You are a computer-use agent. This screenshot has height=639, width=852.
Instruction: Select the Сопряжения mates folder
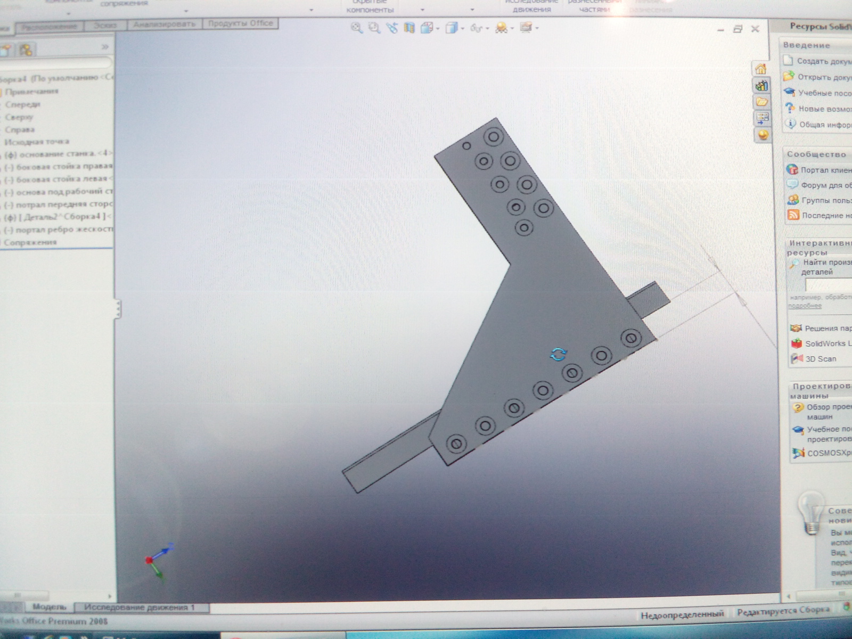(30, 242)
